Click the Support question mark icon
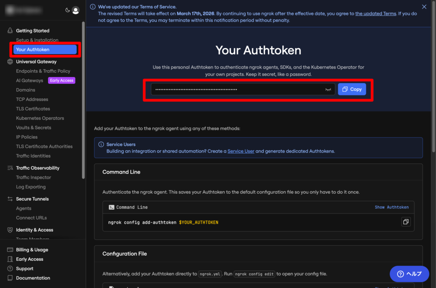 [x=10, y=269]
